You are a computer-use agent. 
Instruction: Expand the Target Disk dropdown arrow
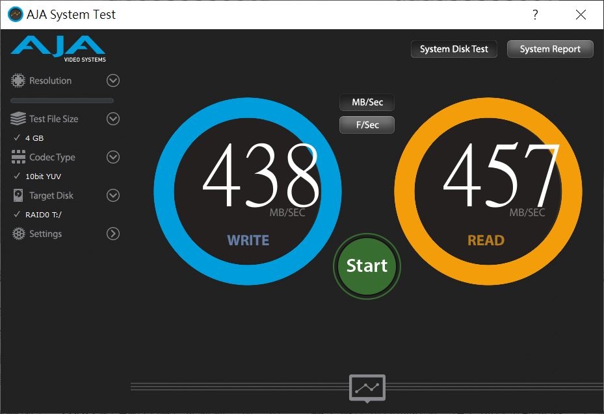[113, 195]
